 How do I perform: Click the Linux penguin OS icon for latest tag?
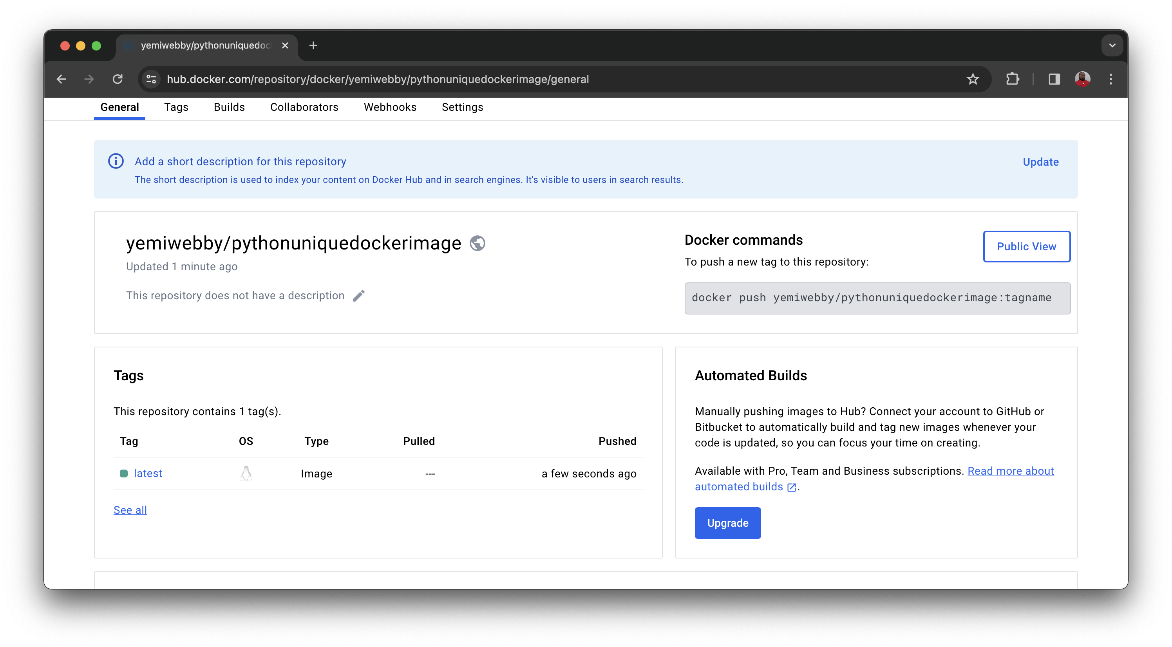[246, 473]
